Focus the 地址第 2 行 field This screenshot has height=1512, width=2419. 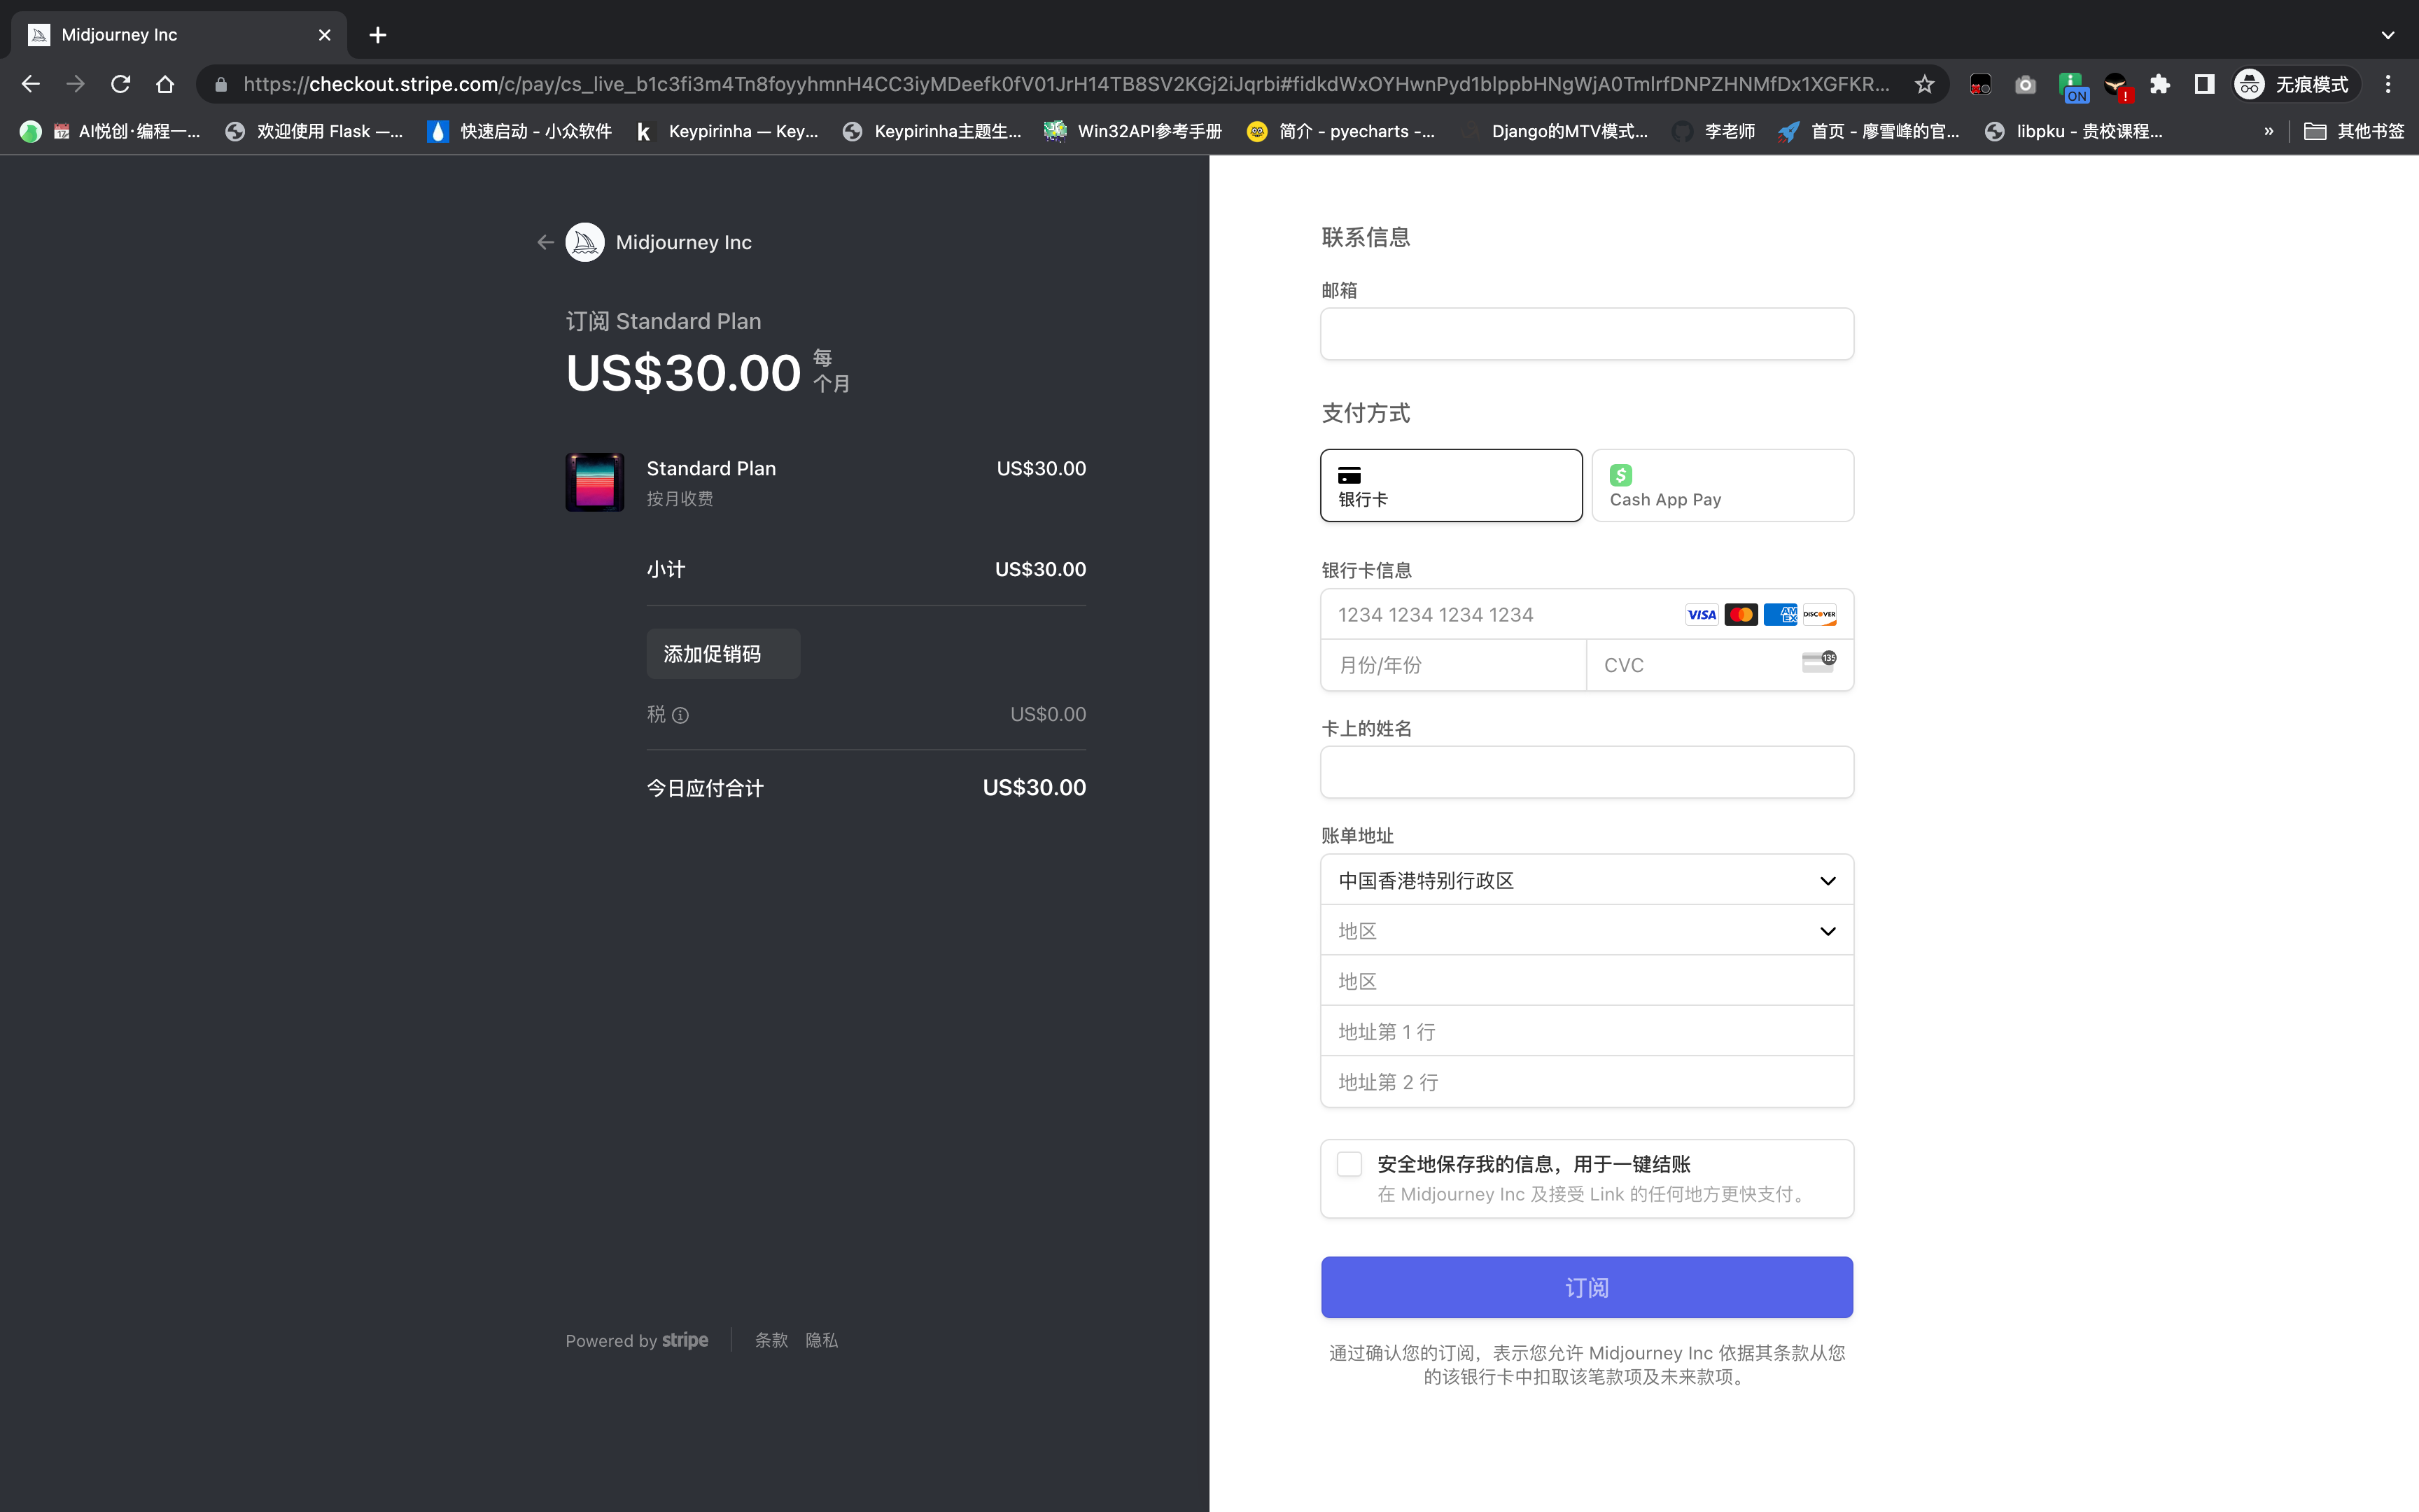[x=1586, y=1082]
